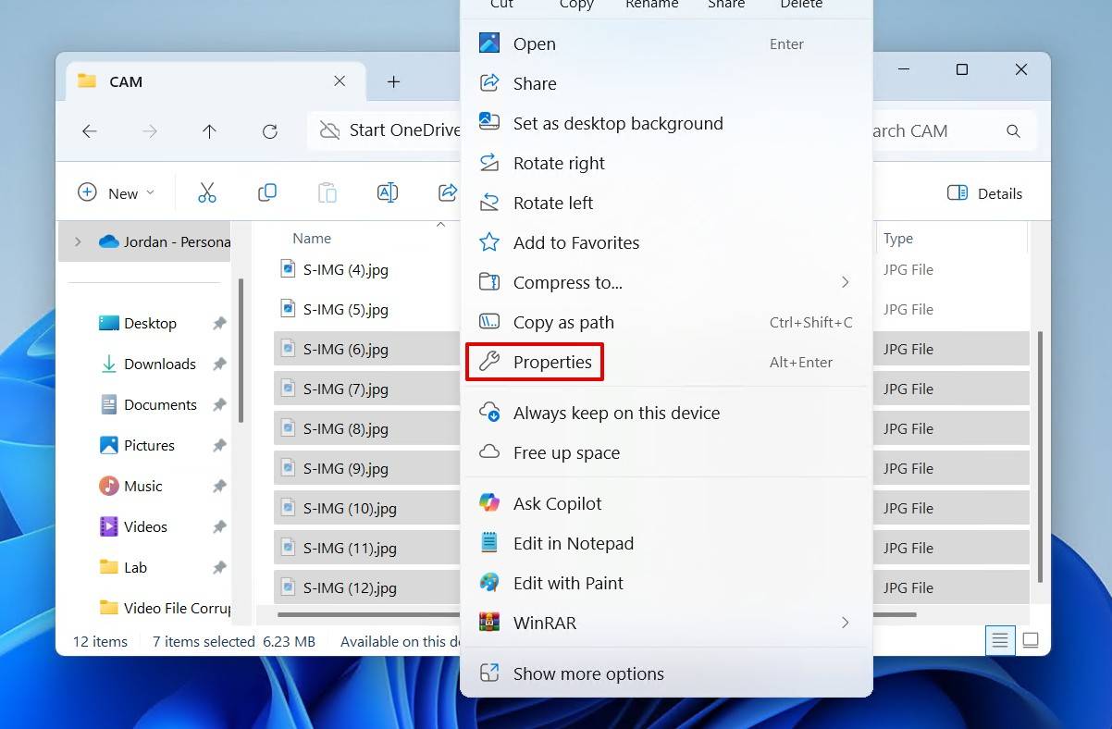Expand the Jordan - Personal OneDrive tree

click(x=78, y=241)
